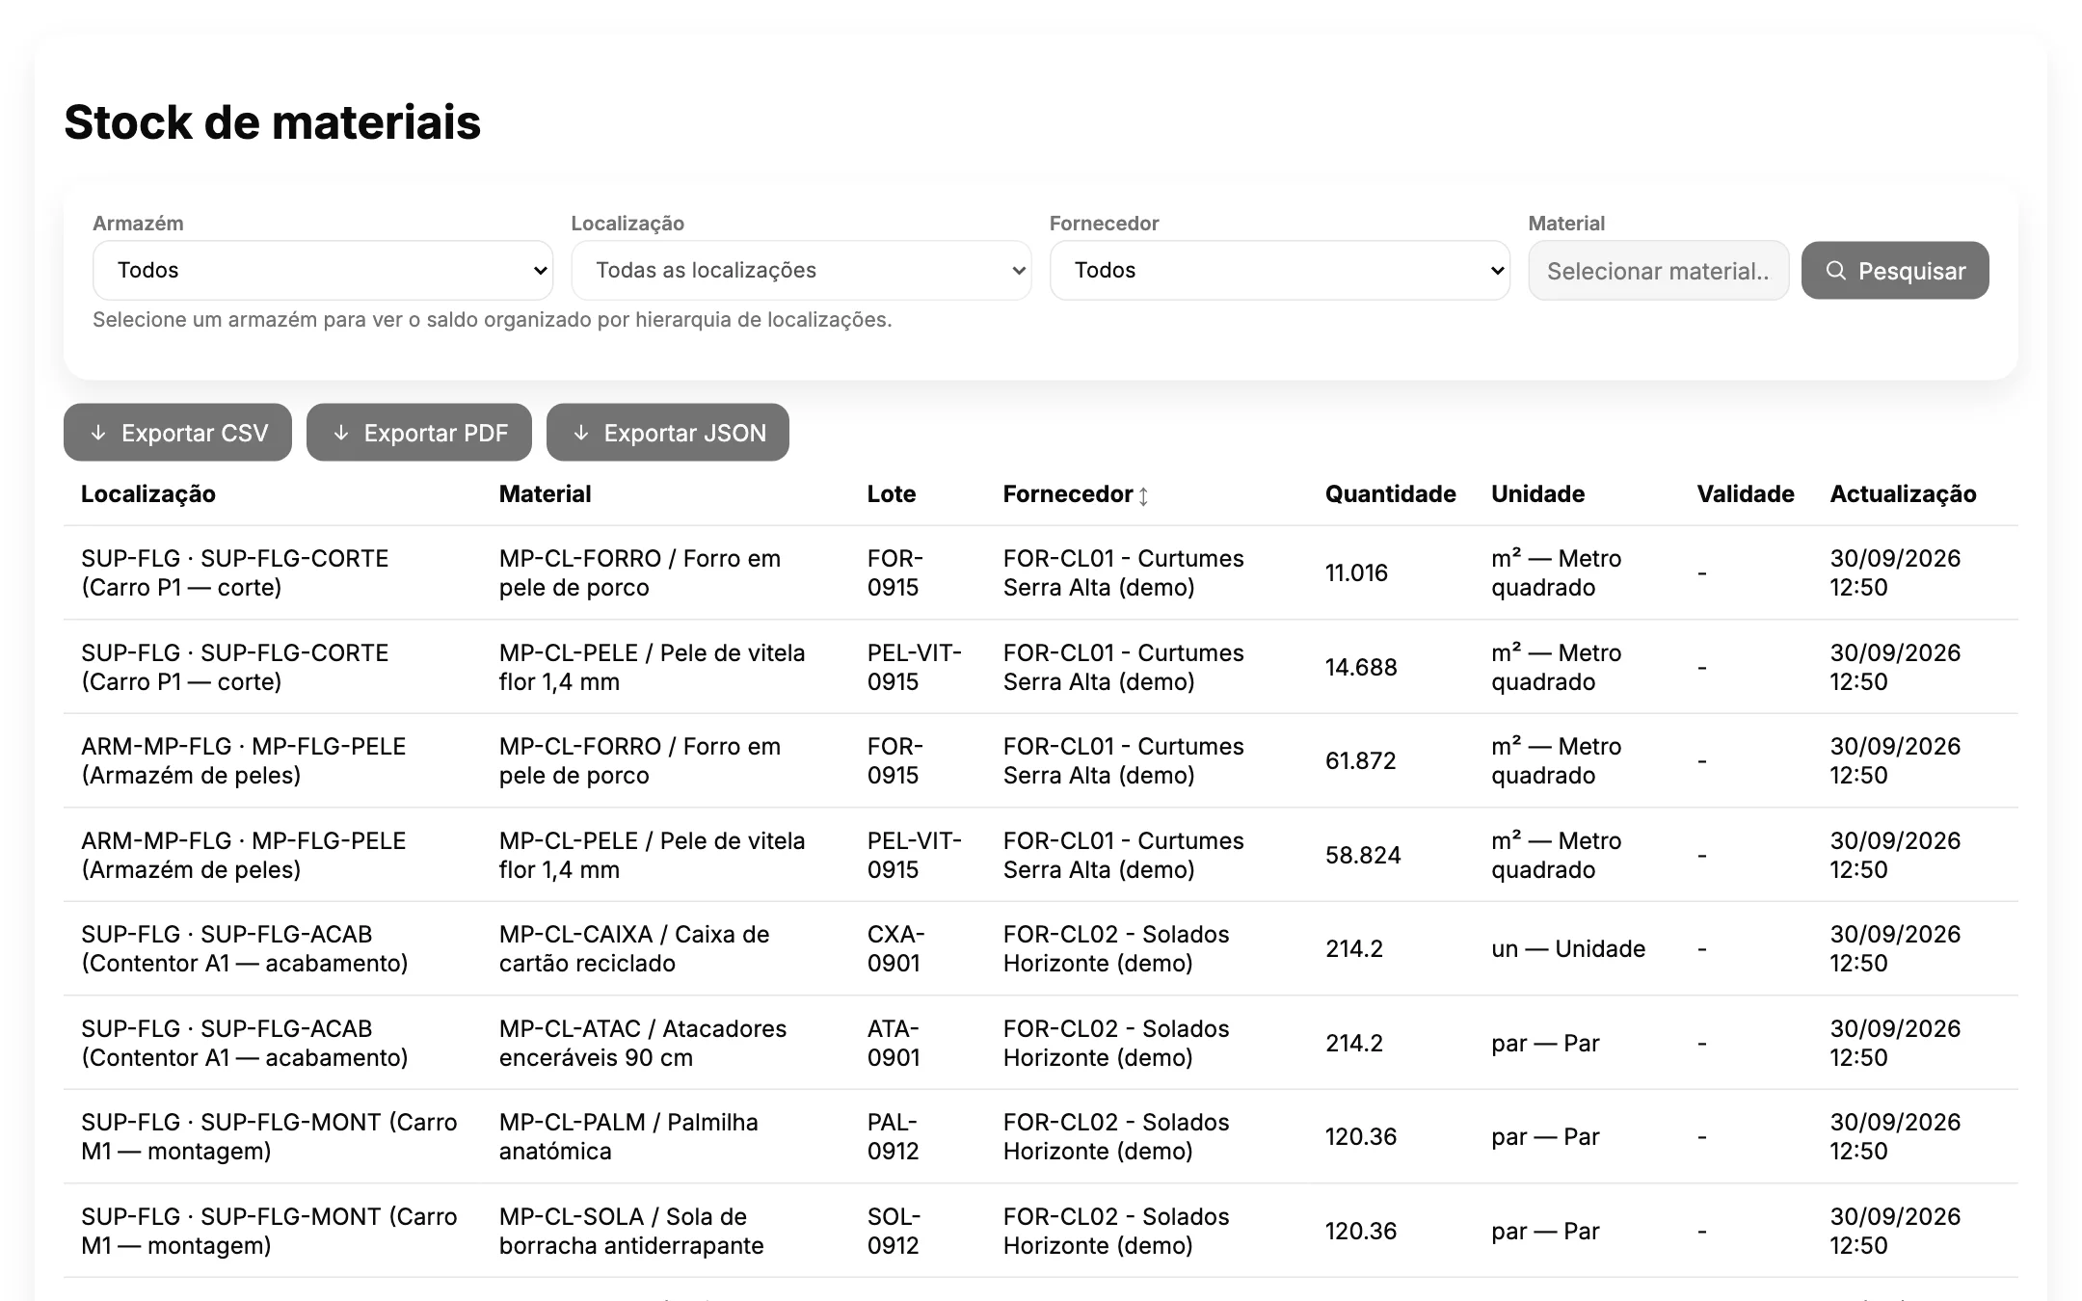2082x1301 pixels.
Task: Click the sort arrows beside Fornecedor header
Action: pos(1143,495)
